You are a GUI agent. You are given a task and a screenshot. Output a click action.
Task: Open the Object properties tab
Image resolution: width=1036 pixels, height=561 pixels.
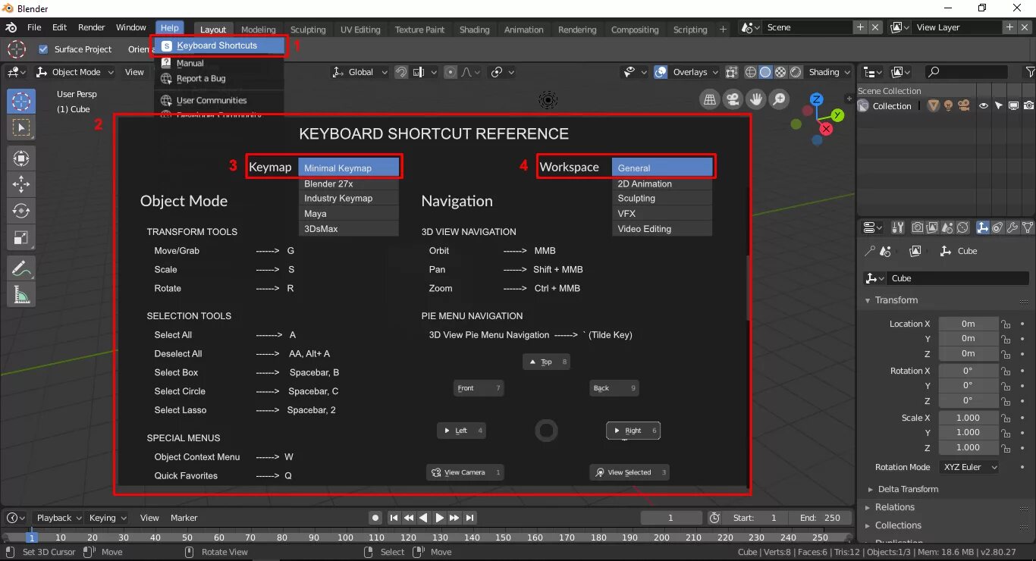983,227
